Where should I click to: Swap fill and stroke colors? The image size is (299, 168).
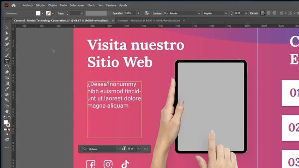coord(9,117)
